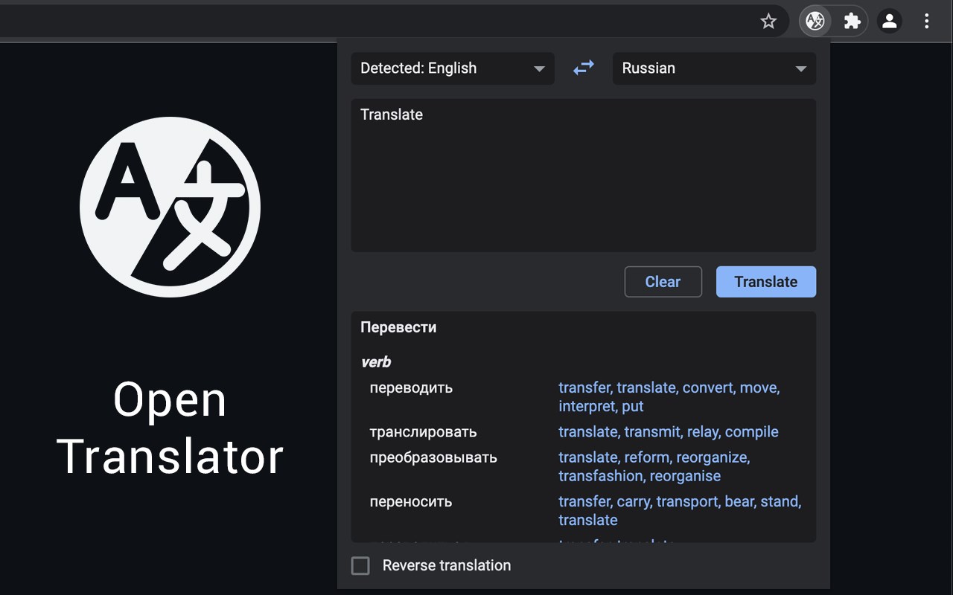Viewport: 953px width, 595px height.
Task: Click the 'move' translation link
Action: (x=759, y=387)
